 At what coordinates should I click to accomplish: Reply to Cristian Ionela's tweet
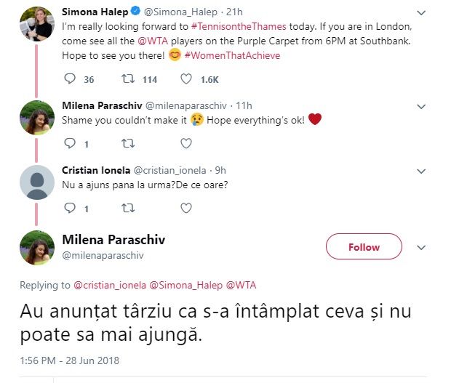[x=71, y=209]
